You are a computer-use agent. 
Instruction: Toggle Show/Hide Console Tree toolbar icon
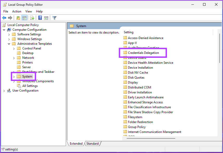(x=24, y=18)
